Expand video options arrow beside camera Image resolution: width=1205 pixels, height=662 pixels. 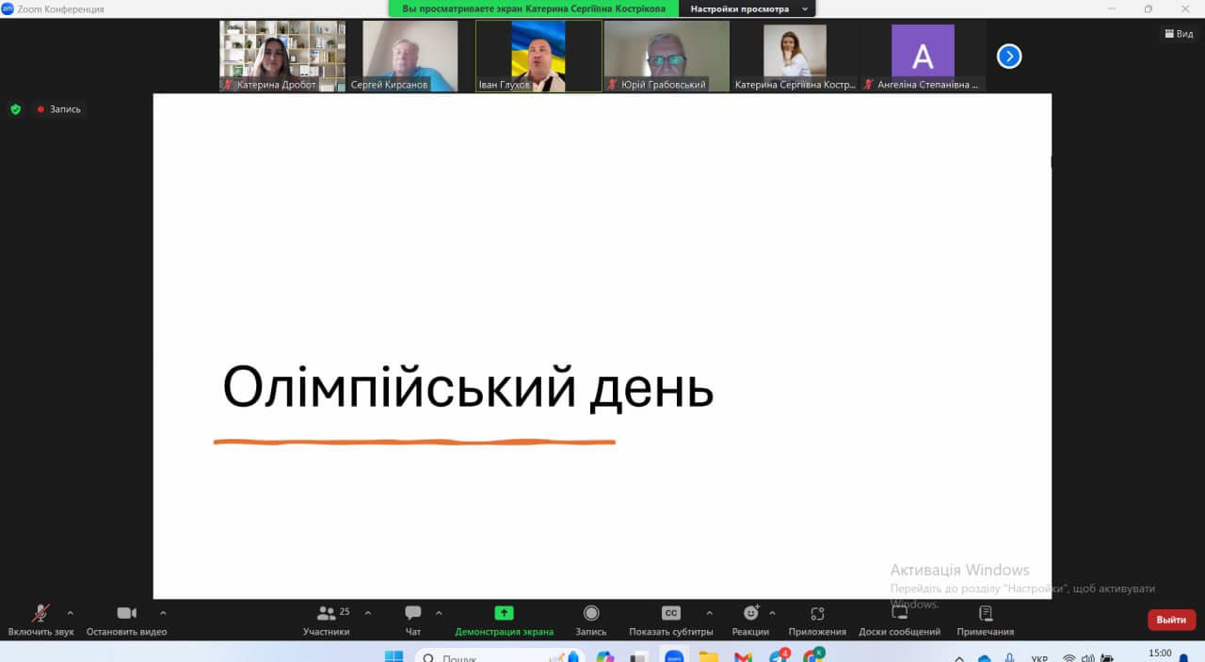(x=163, y=613)
